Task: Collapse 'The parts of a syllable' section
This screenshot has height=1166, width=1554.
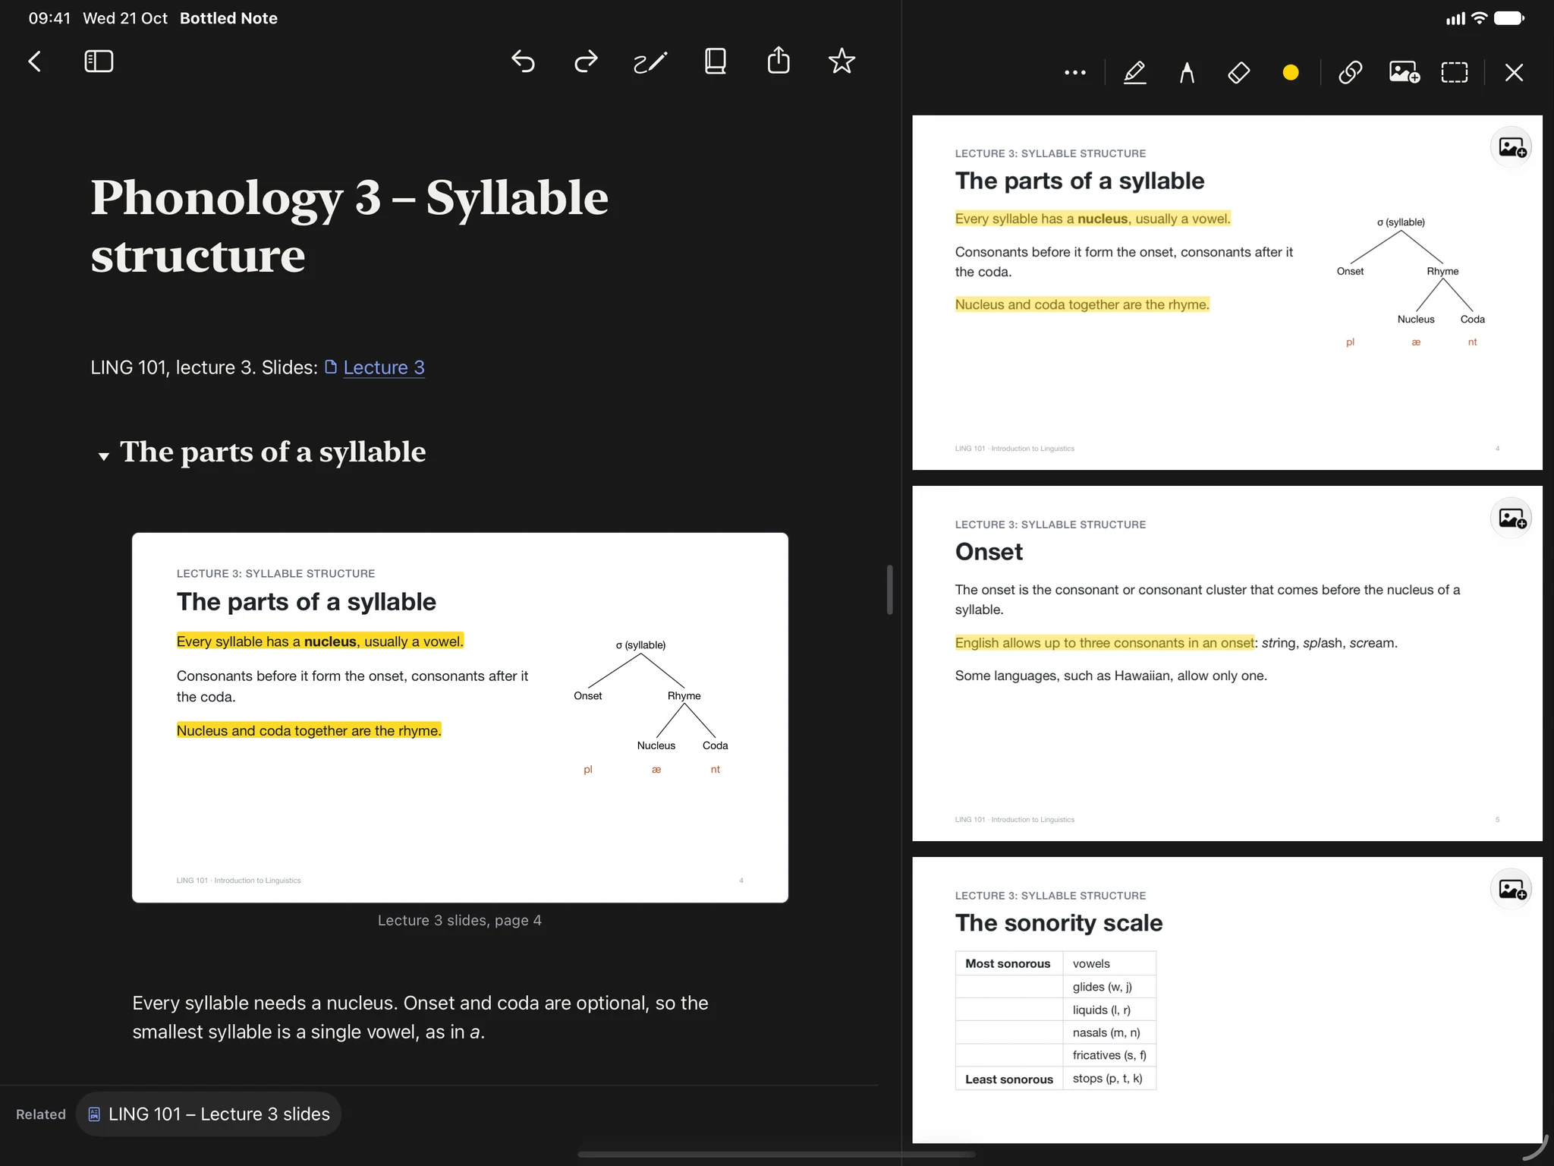Action: click(x=104, y=455)
